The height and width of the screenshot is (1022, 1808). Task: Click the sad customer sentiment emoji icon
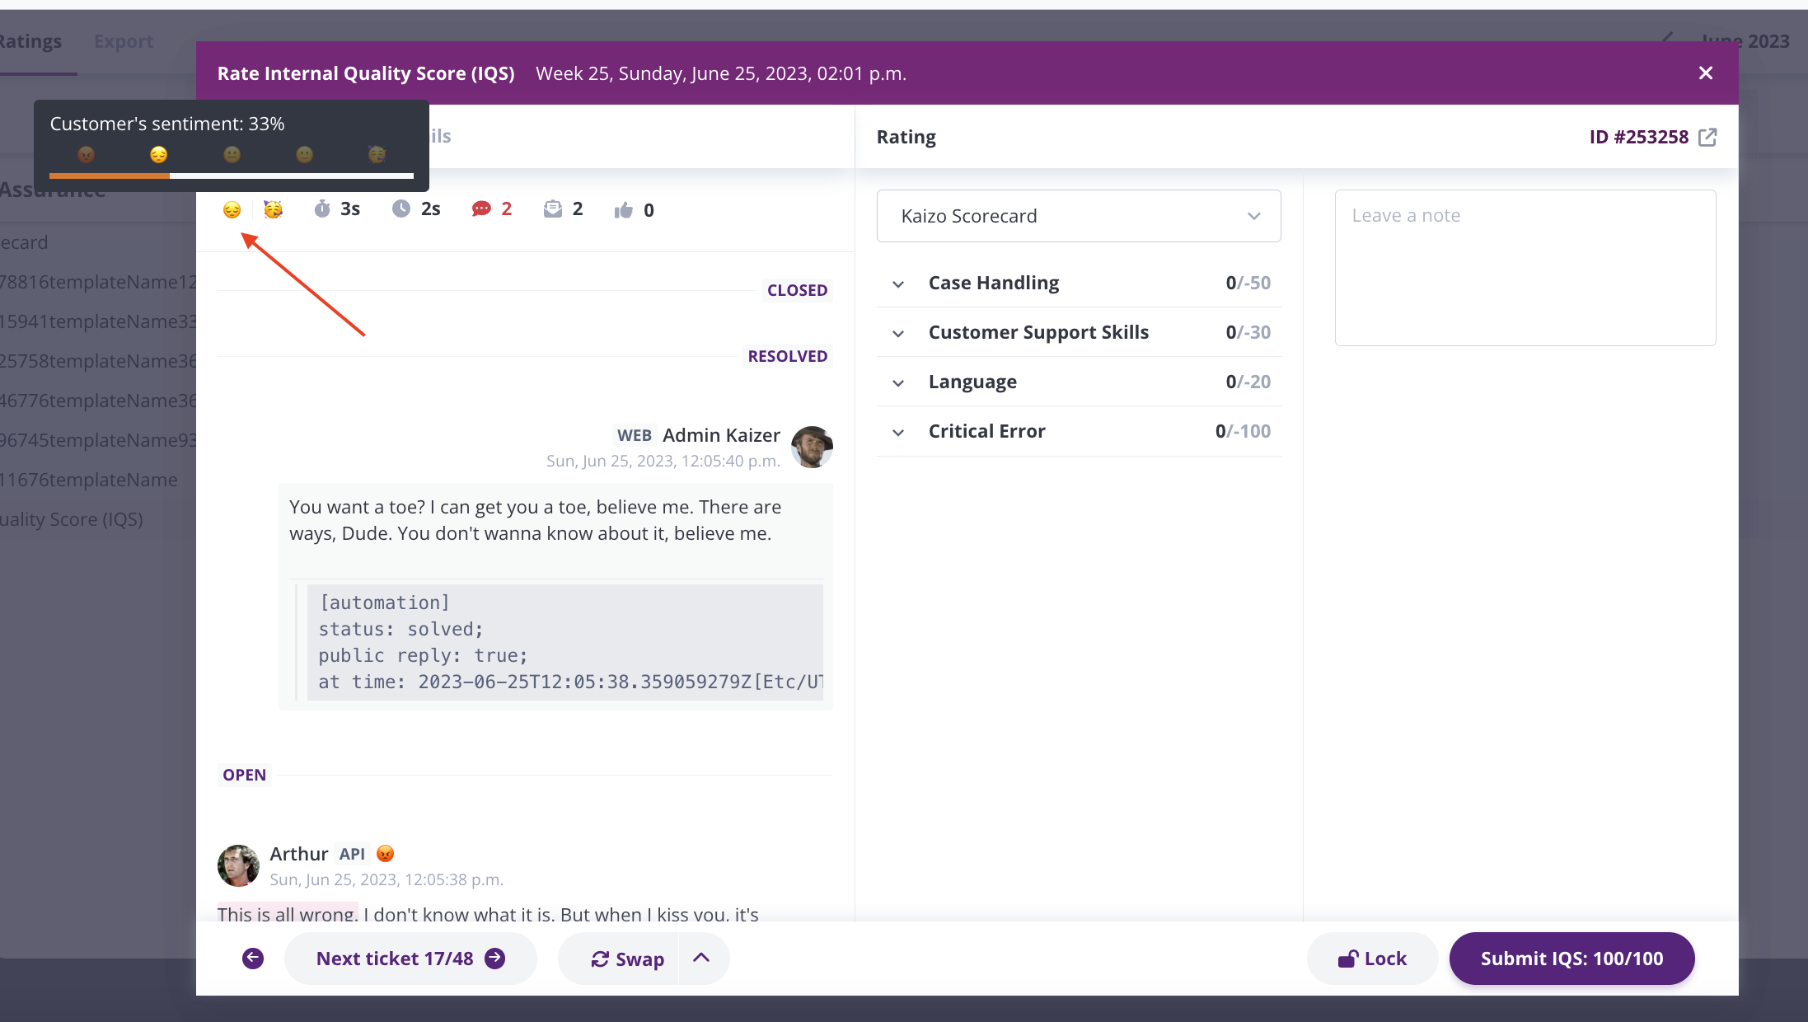point(232,210)
